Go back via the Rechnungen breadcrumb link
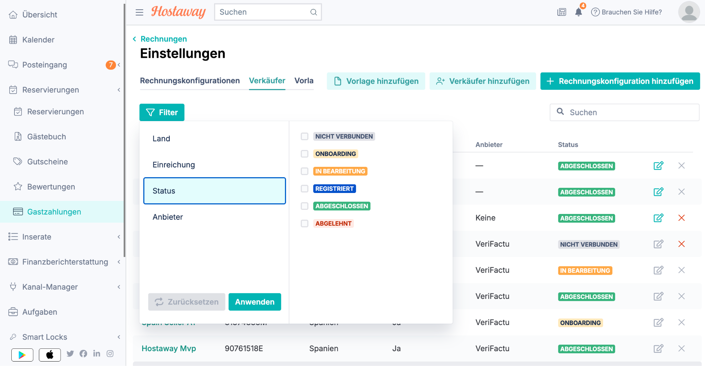705x366 pixels. 164,39
